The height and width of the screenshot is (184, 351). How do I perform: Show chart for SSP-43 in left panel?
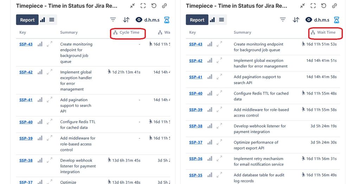tap(40, 44)
